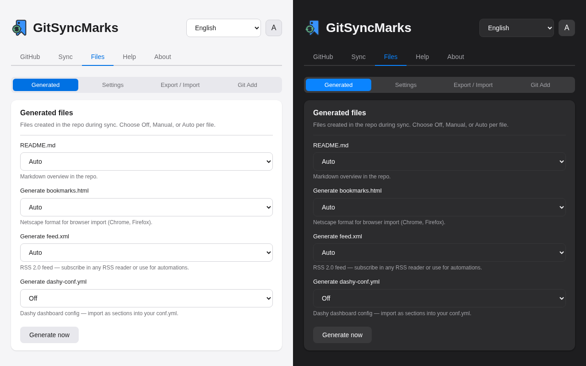586x366 pixels.
Task: Click 'Generate now' button in dark panel
Action: pyautogui.click(x=342, y=335)
